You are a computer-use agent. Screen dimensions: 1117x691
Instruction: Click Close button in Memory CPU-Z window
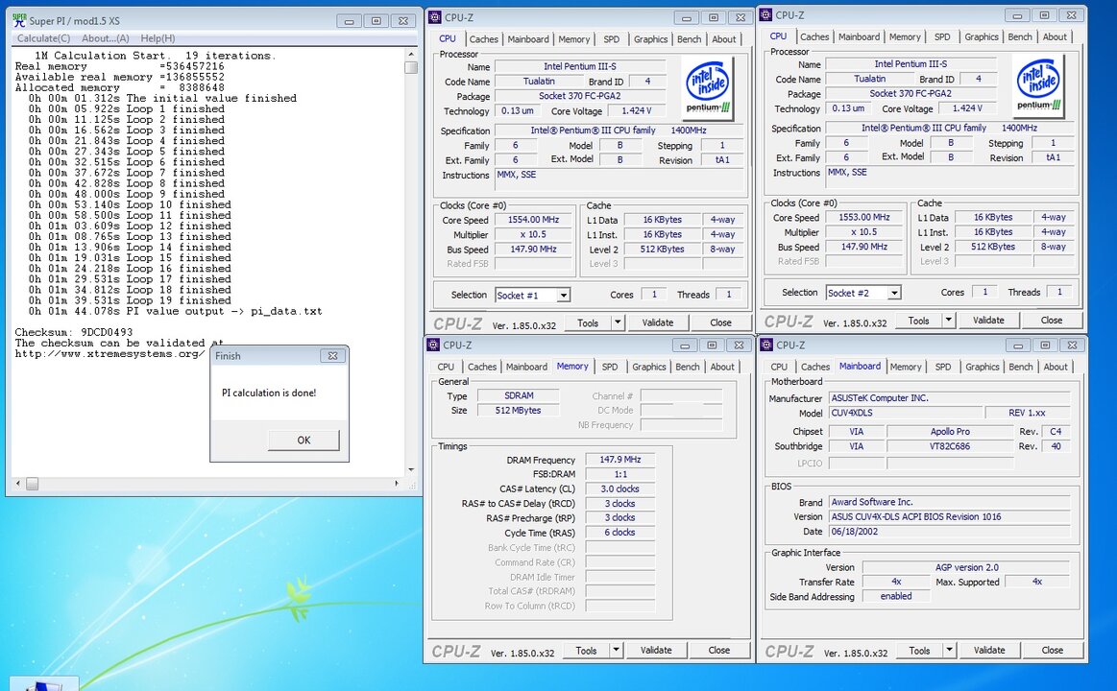pyautogui.click(x=718, y=650)
